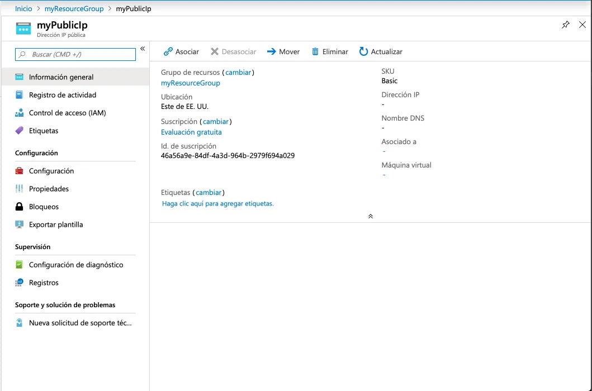Click the Eliminar trash icon

pyautogui.click(x=315, y=51)
